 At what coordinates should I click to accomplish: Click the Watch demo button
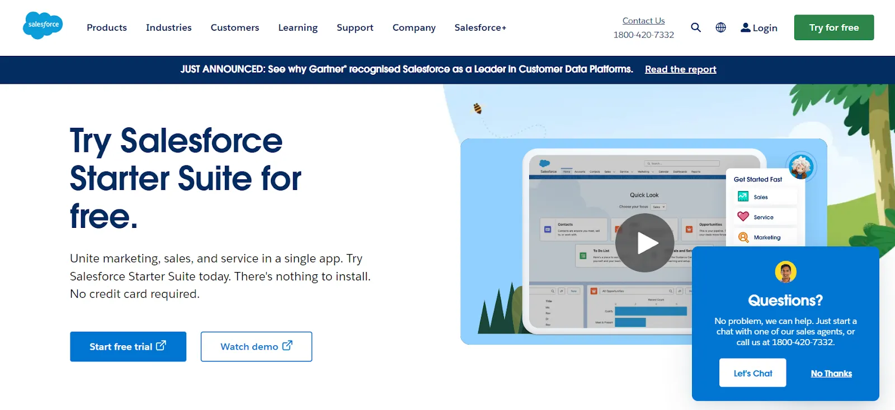[256, 346]
